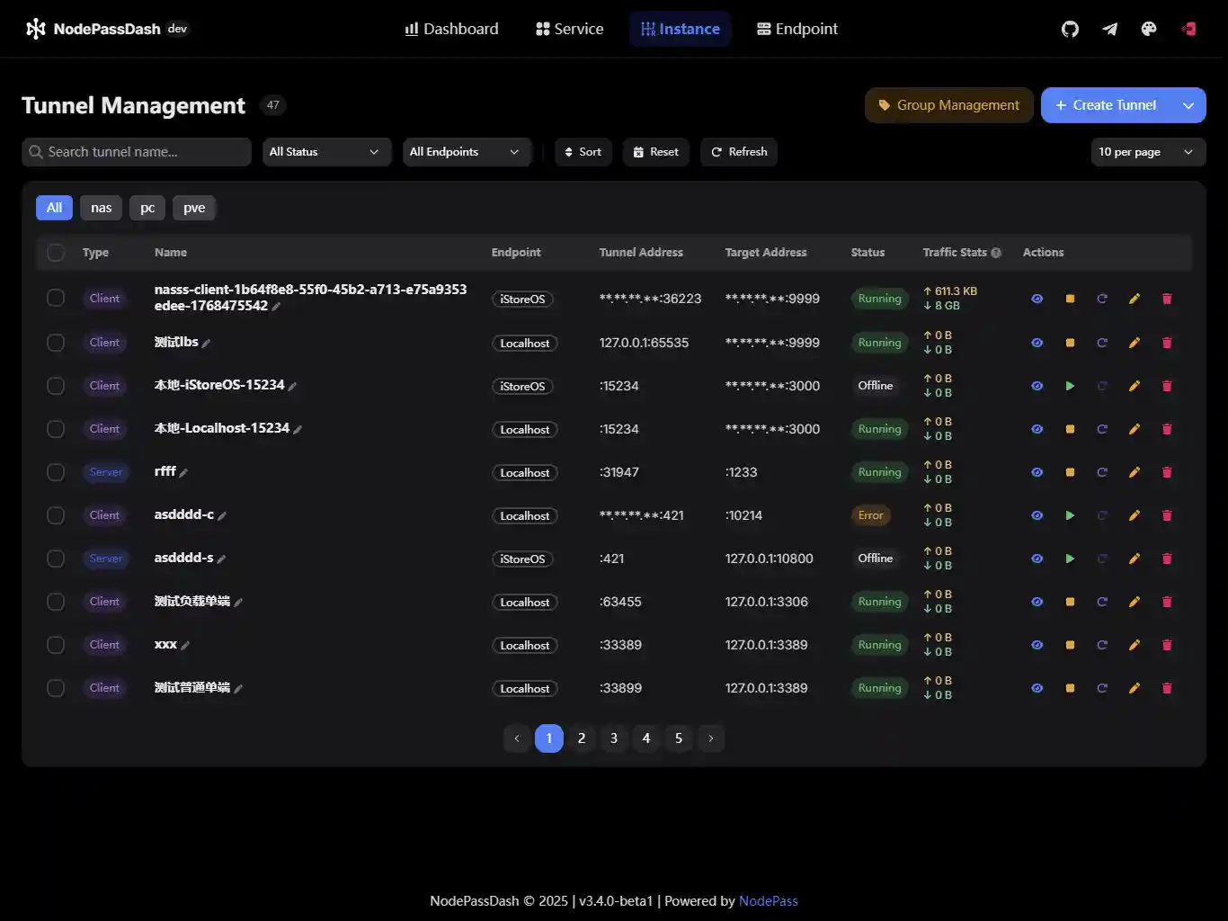Expand the All Endpoints dropdown
Viewport: 1228px width, 921px height.
click(466, 152)
